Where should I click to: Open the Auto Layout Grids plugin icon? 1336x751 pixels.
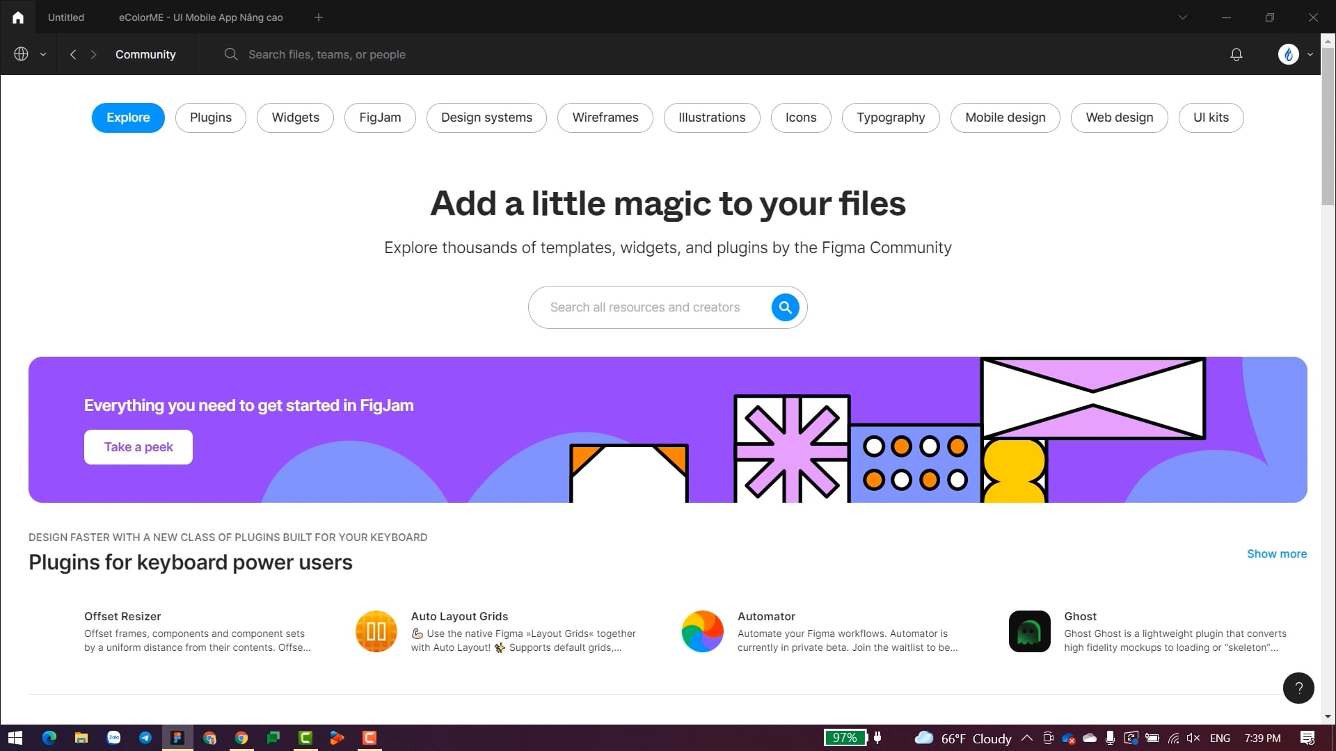(x=376, y=631)
